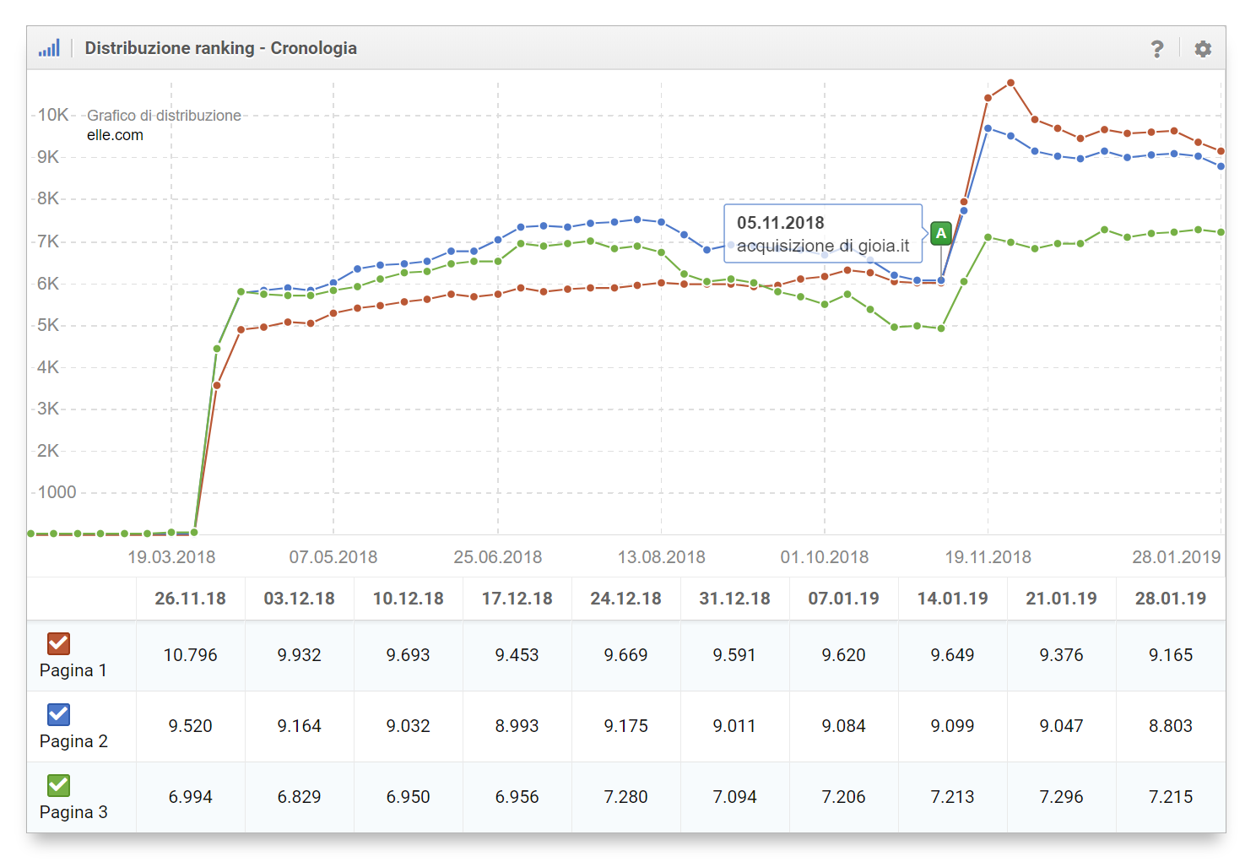Click the Pagina 2 value 9.032
1256x862 pixels.
408,726
